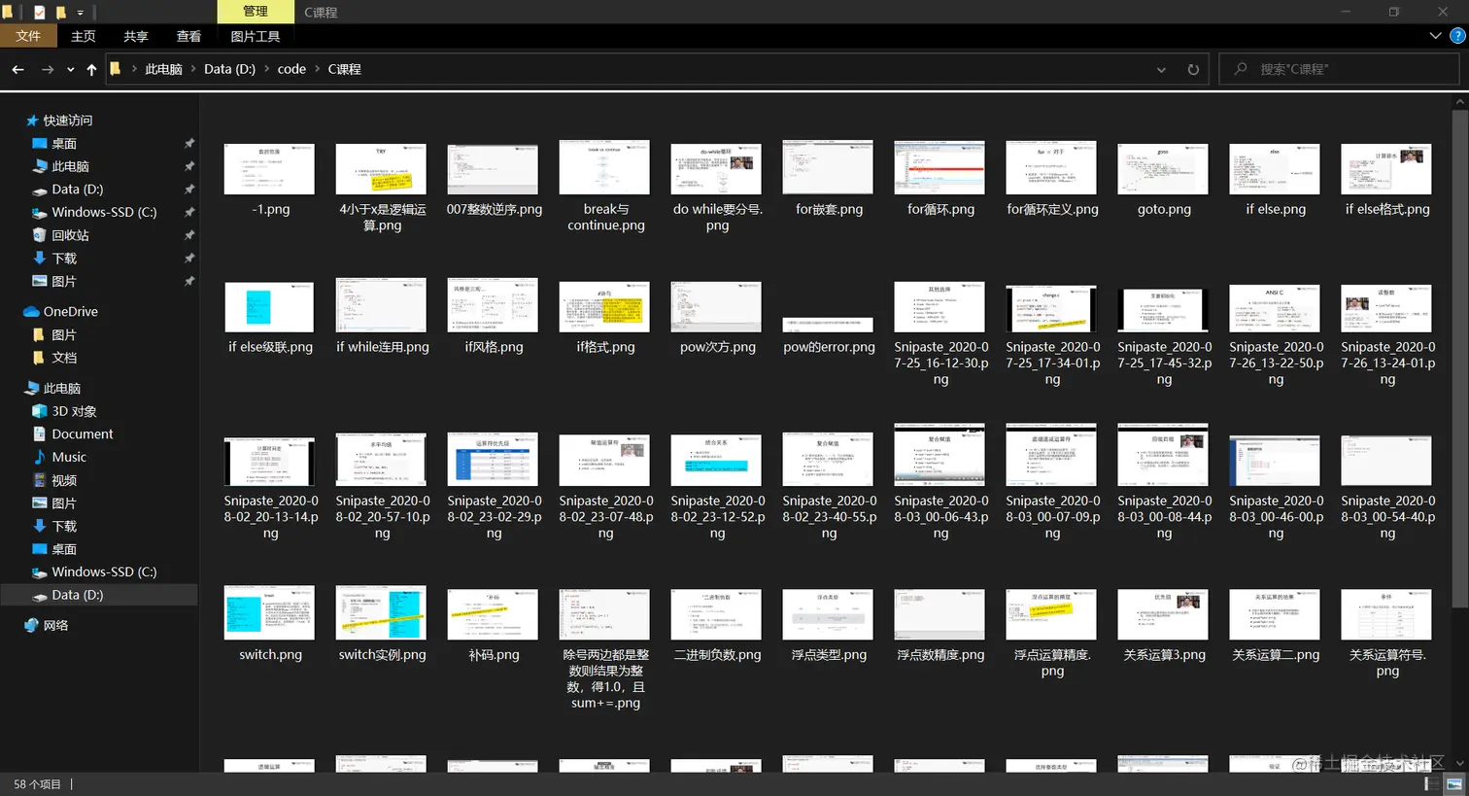Select 关系运算3.png thumbnail
The width and height of the screenshot is (1469, 796).
click(1163, 614)
